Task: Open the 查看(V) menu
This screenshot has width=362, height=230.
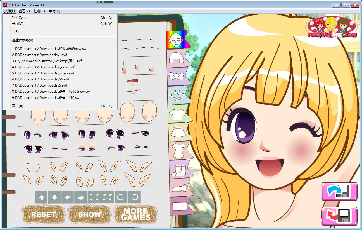Action: pos(24,11)
